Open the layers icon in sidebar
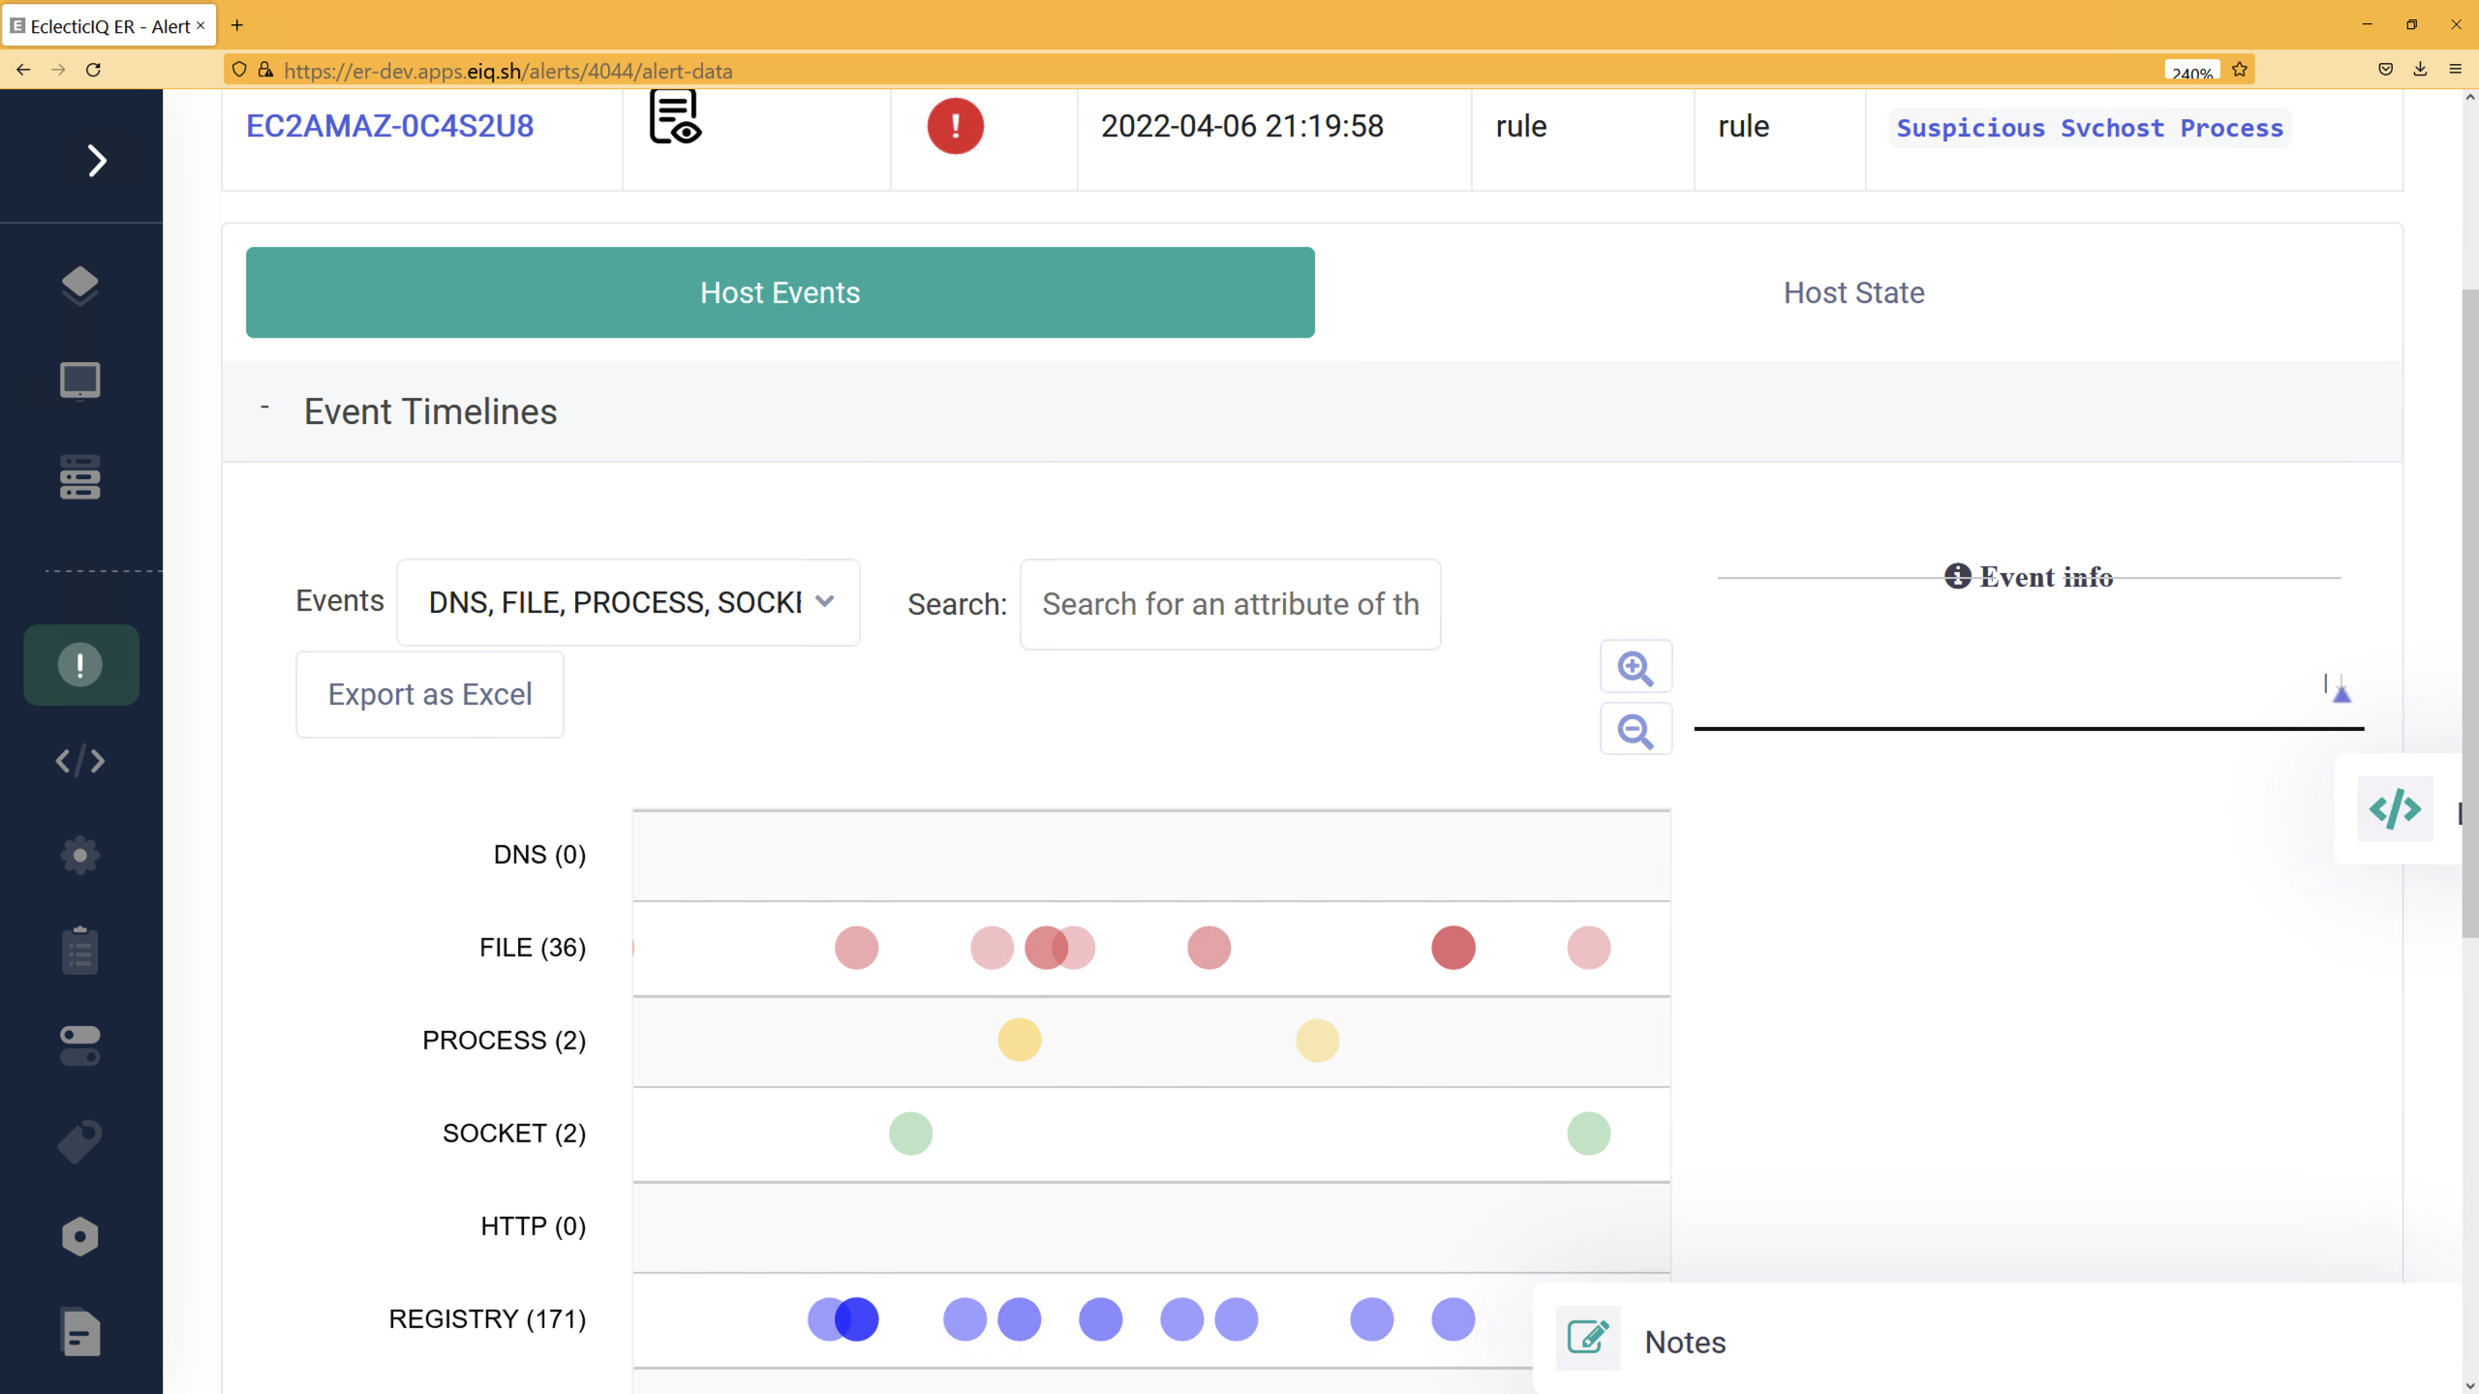2479x1394 pixels. (79, 286)
